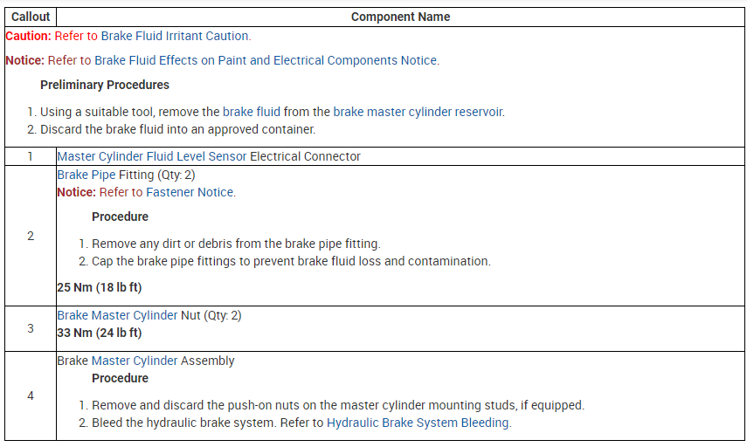Click the Callout column header
Screen dimensions: 747x447
(x=31, y=17)
